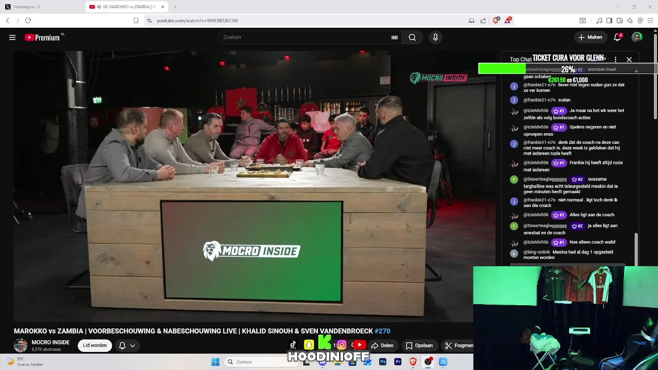Screen dimensions: 658x370
Task: Click Lid worden join button
Action: click(95, 345)
